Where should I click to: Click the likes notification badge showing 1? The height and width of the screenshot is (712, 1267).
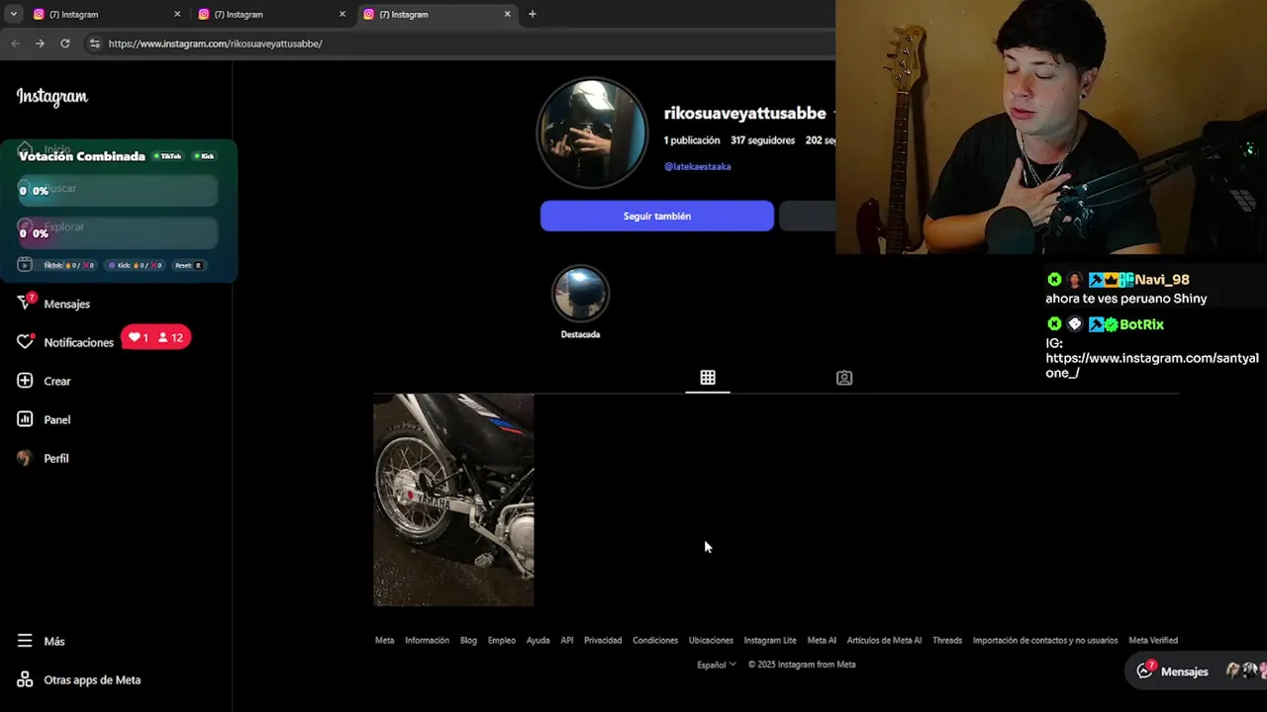point(138,338)
